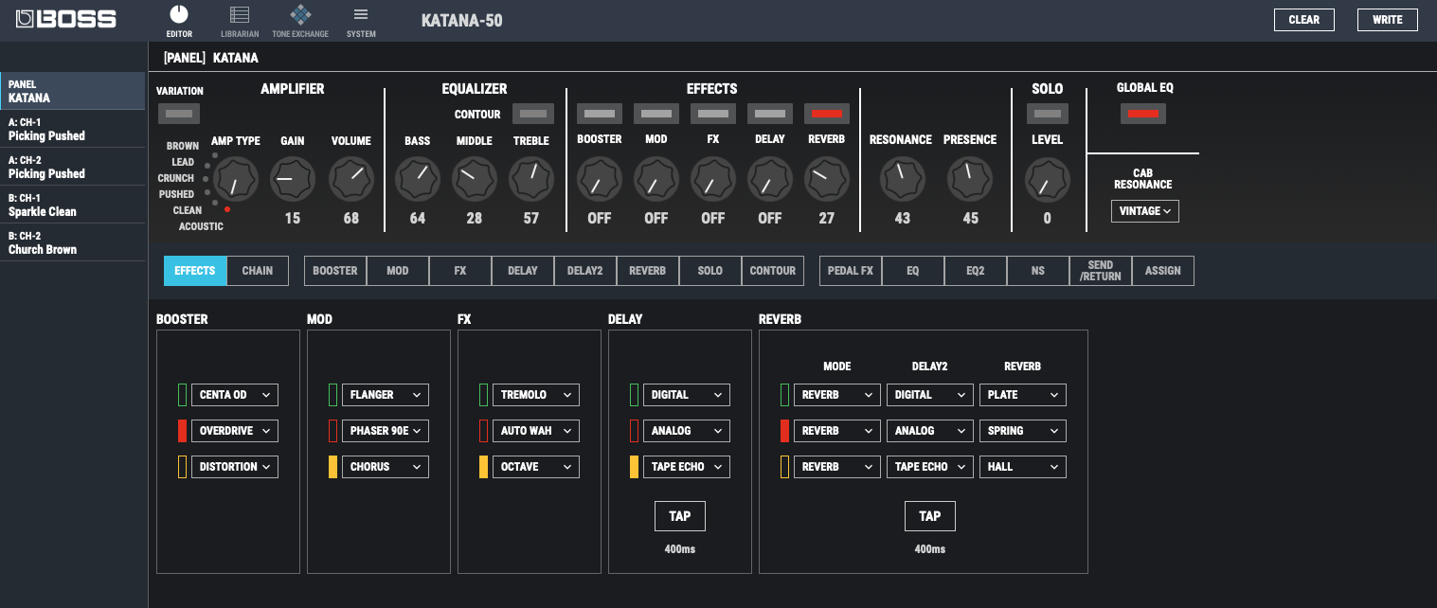Toggle the Global EQ switch

pos(1142,114)
